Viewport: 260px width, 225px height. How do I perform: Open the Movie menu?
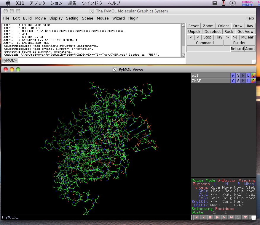click(x=40, y=18)
